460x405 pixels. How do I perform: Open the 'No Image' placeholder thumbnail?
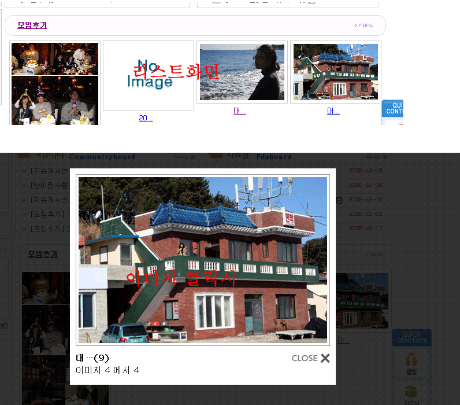click(149, 75)
